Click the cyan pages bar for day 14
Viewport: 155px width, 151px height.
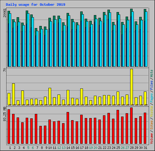tap(69, 41)
